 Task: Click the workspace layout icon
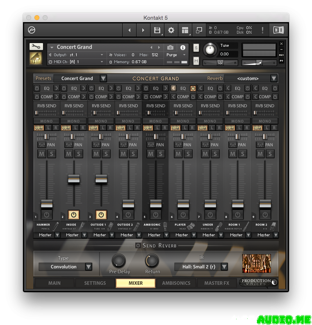pyautogui.click(x=185, y=30)
